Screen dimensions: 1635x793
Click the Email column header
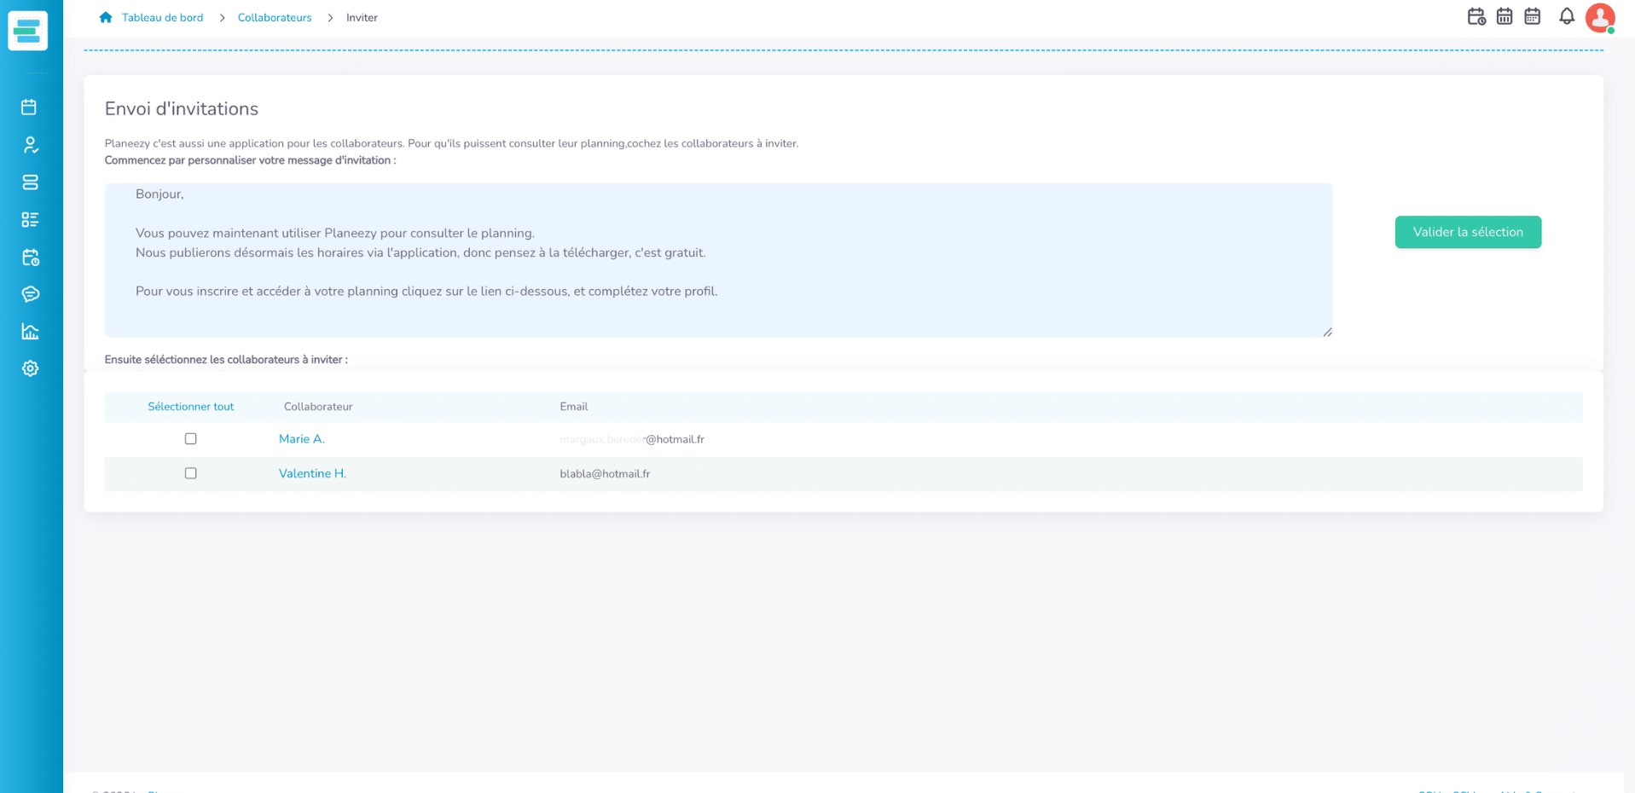(x=574, y=407)
